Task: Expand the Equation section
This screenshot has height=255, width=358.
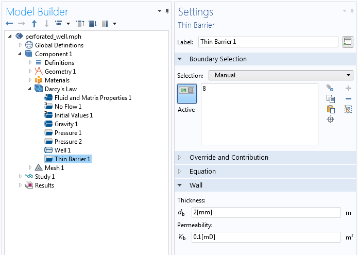Action: [202, 172]
